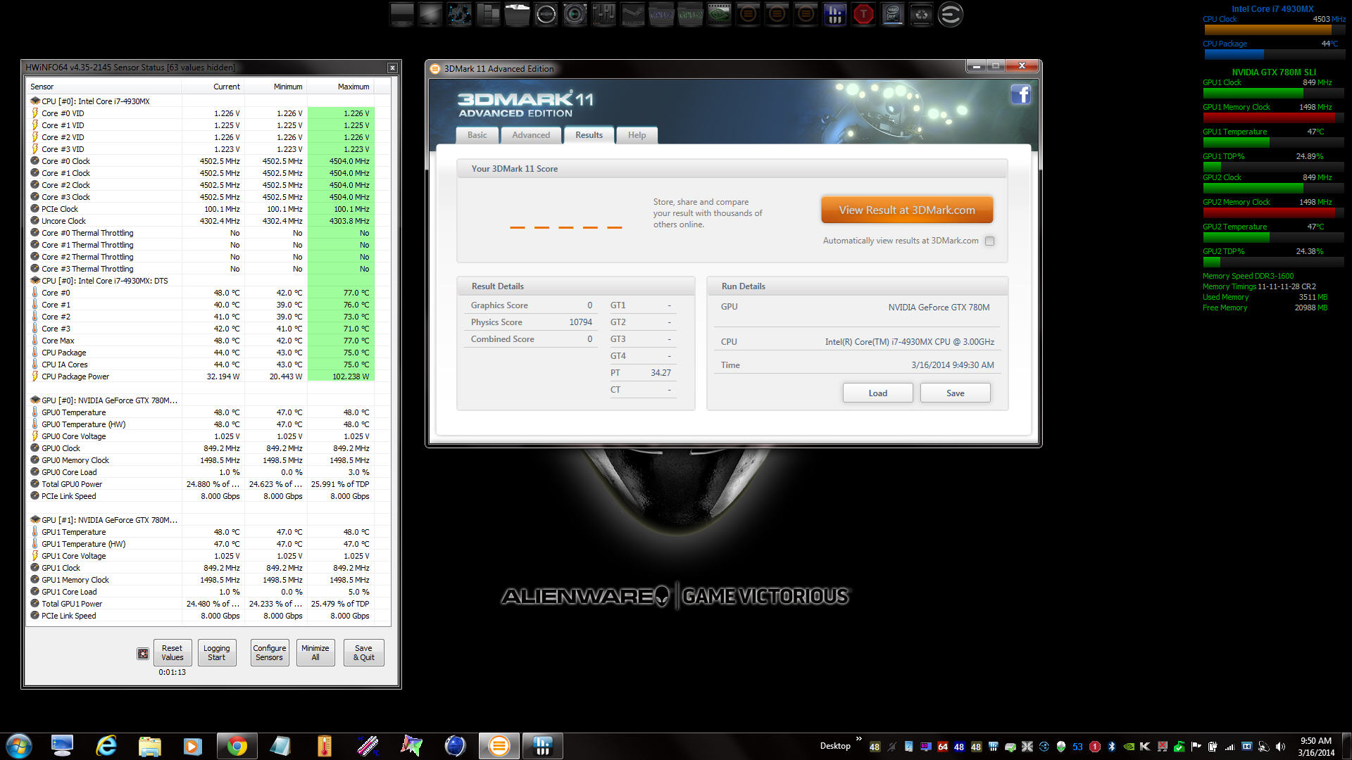Screen dimensions: 1352x760
Task: Open the CPU-Z icon in the top dock
Action: pyautogui.click(x=661, y=15)
